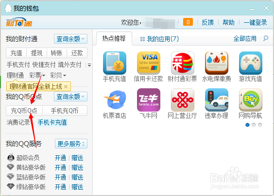Open the 机票酒店 flight and hotel icon
Image resolution: width=274 pixels, height=196 pixels.
tap(115, 100)
